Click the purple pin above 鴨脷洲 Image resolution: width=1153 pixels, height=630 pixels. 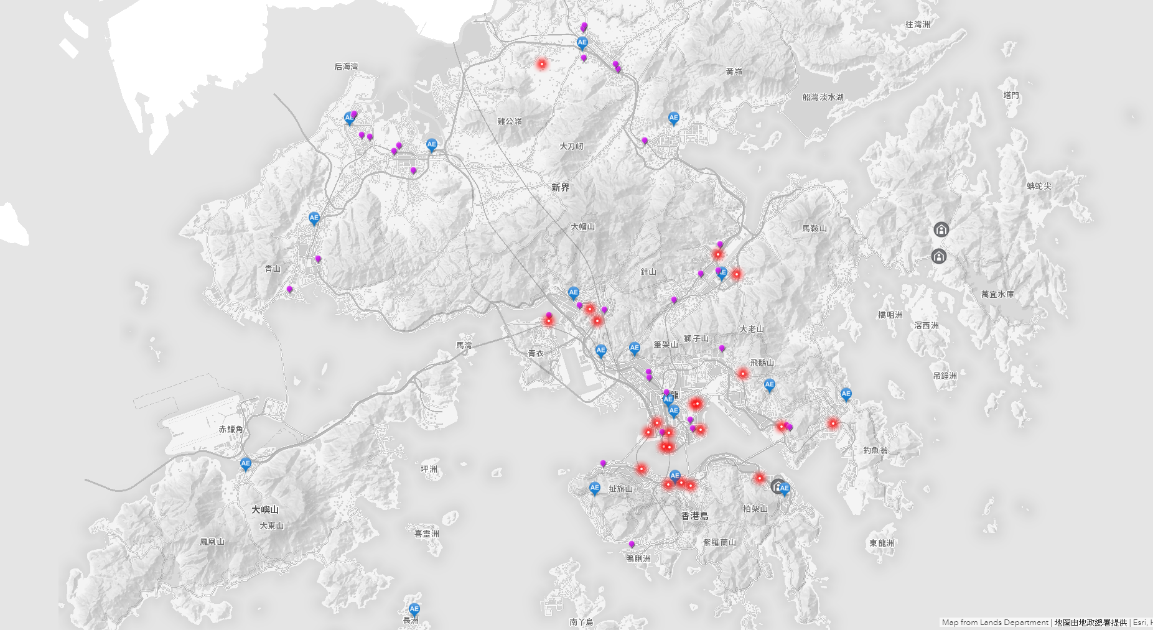coord(632,545)
